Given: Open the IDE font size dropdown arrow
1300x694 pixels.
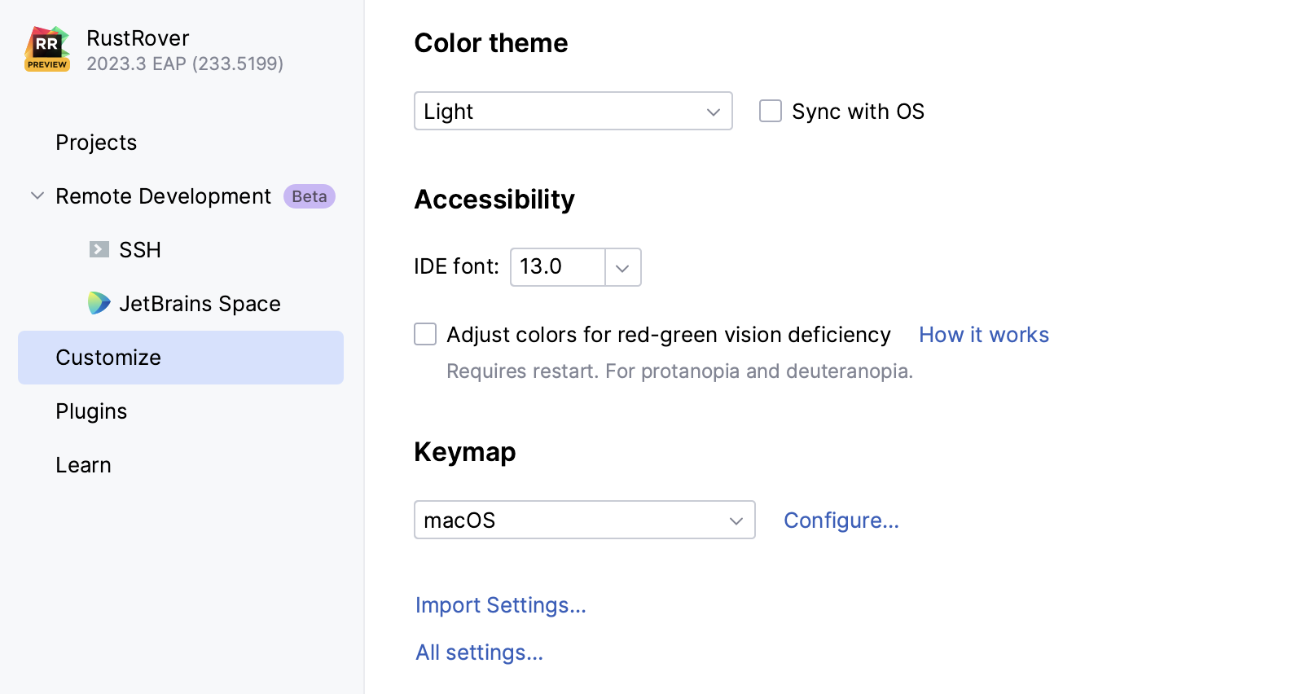Looking at the screenshot, I should 622,267.
